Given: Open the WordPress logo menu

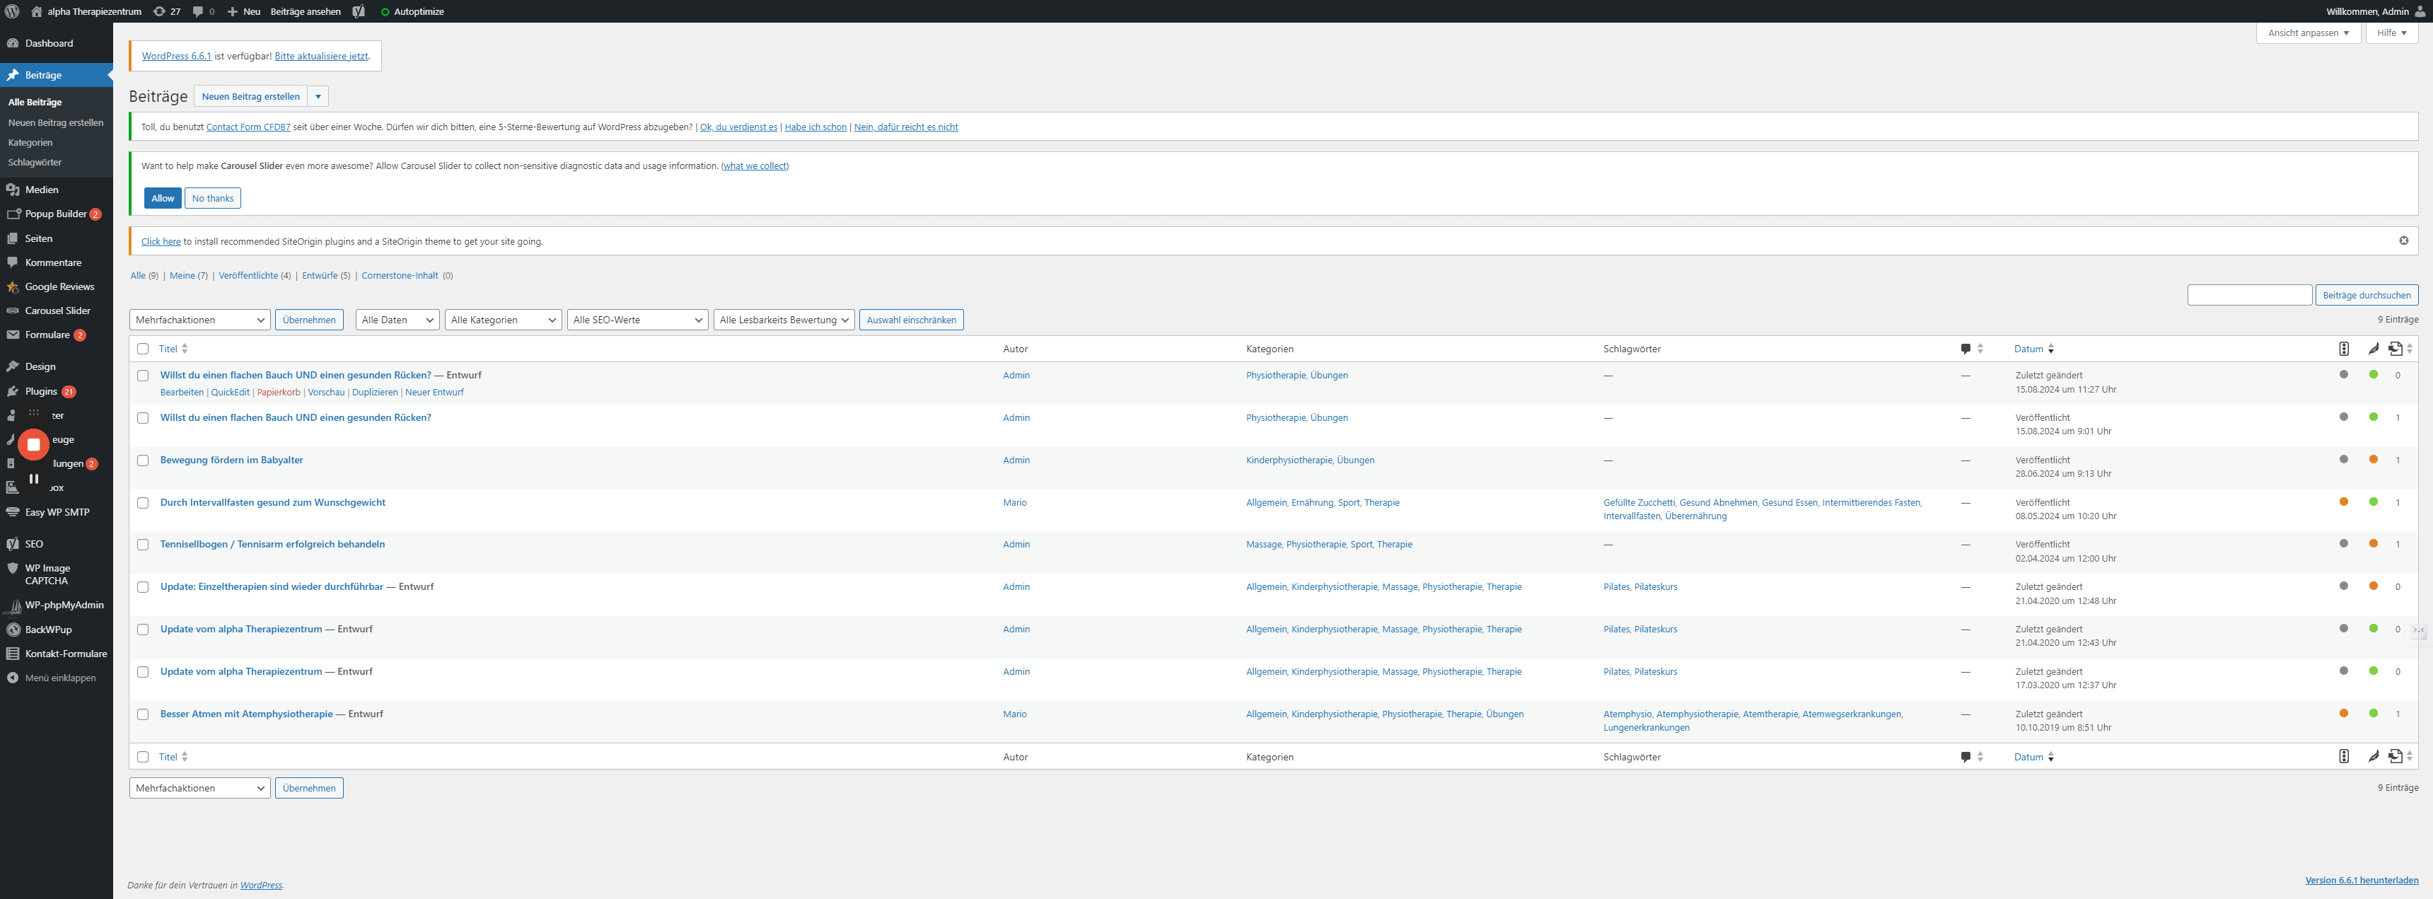Looking at the screenshot, I should [x=12, y=11].
